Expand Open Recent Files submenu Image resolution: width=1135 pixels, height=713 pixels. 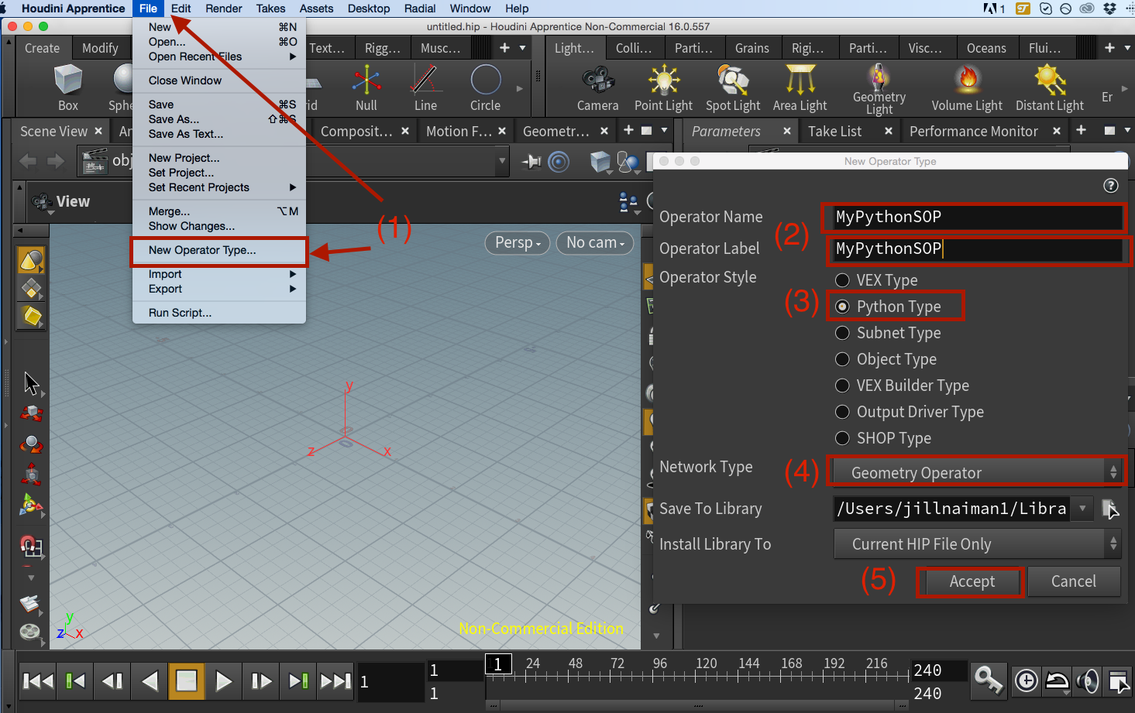click(x=219, y=57)
